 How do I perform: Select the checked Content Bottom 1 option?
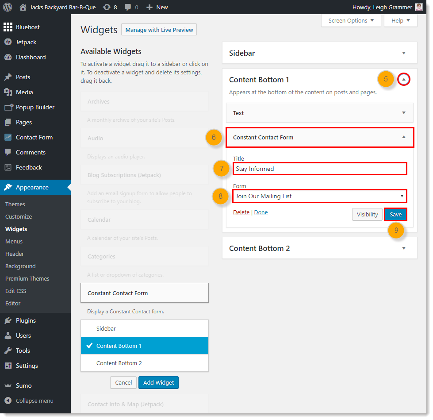145,346
